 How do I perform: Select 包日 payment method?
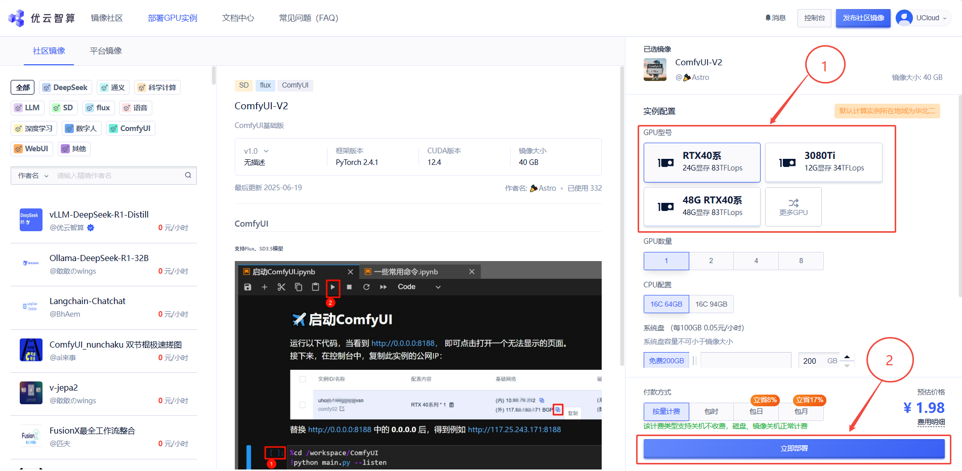tap(756, 411)
